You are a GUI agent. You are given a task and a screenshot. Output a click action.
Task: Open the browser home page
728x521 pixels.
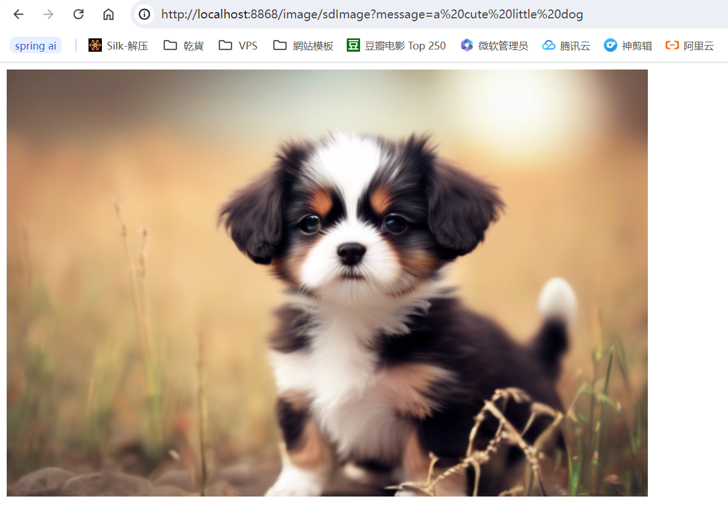[x=109, y=14]
